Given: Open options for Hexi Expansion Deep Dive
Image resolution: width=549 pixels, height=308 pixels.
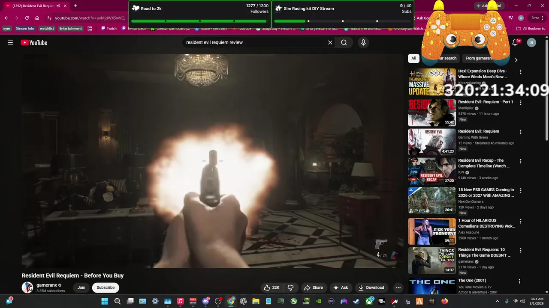Looking at the screenshot, I should click(521, 72).
